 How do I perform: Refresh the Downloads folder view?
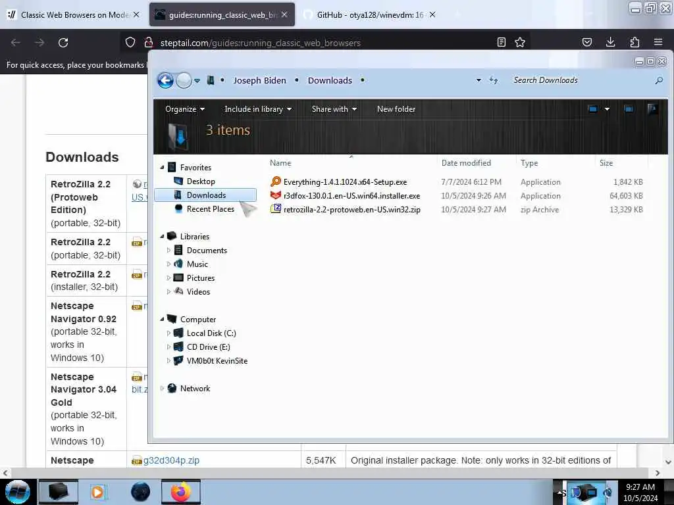494,80
